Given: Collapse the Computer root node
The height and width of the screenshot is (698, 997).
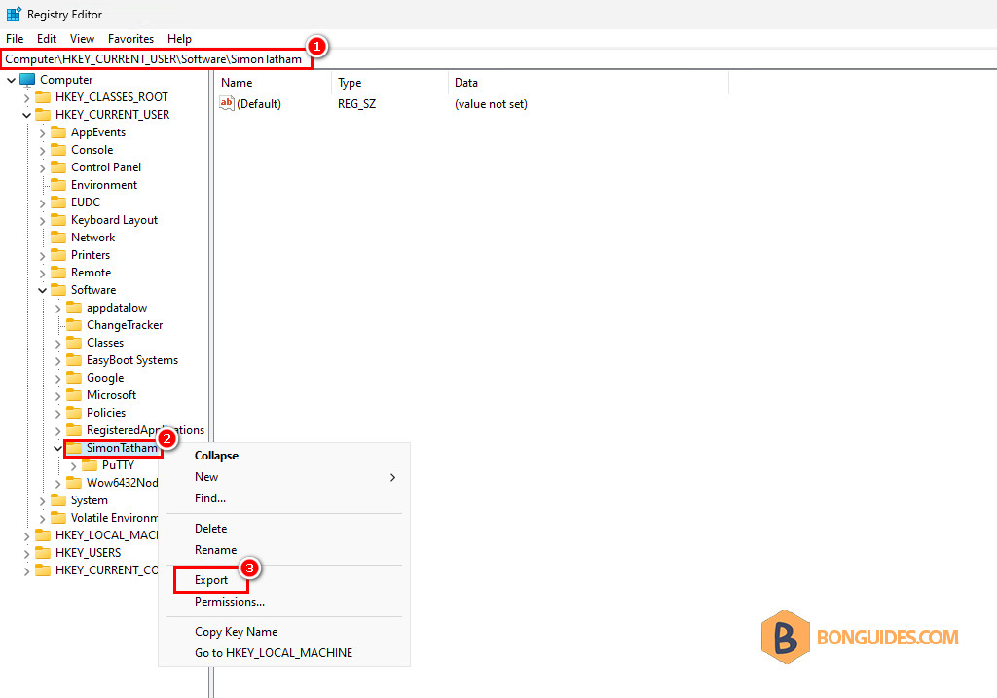Looking at the screenshot, I should pyautogui.click(x=12, y=80).
